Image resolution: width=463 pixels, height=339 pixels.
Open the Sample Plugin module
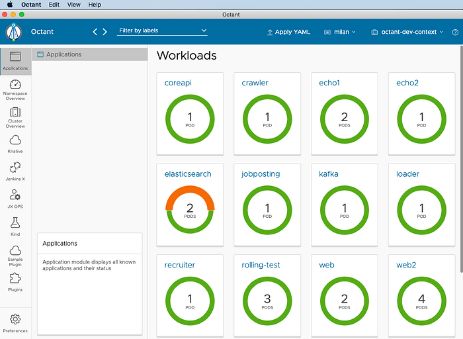15,256
